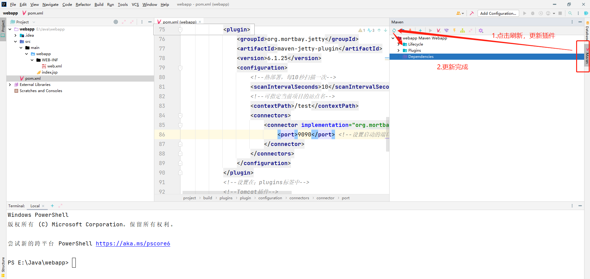Build project hammer icon
Image resolution: width=590 pixels, height=279 pixels.
472,13
